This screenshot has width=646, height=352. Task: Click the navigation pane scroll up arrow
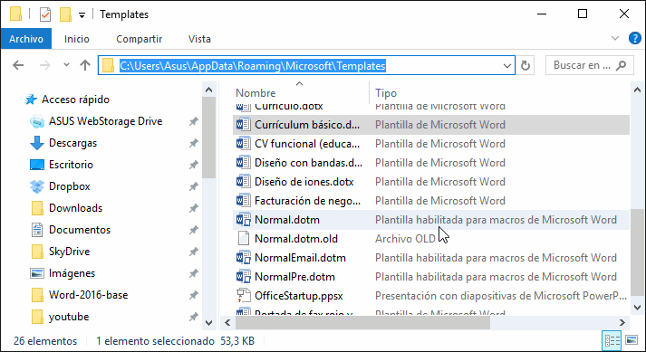pyautogui.click(x=209, y=90)
